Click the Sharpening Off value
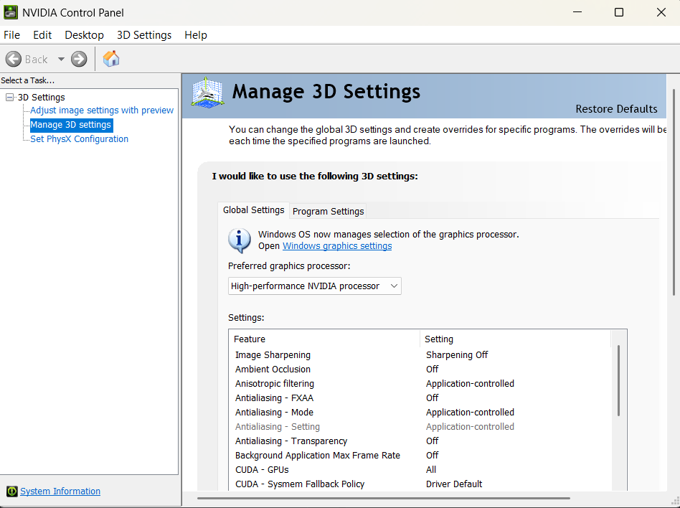680x508 pixels. 457,355
